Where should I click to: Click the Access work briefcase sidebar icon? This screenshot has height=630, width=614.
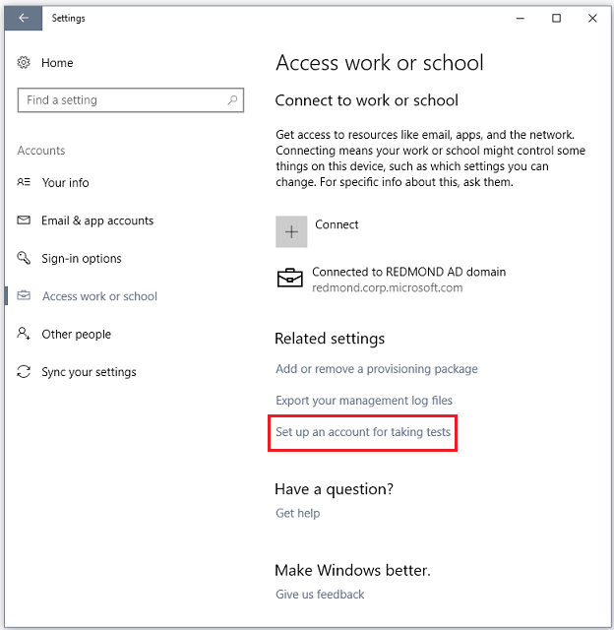24,295
